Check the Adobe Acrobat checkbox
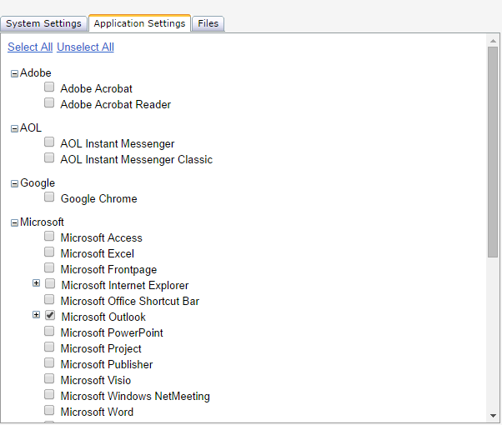Screen dimensions: 502x425 [49, 87]
